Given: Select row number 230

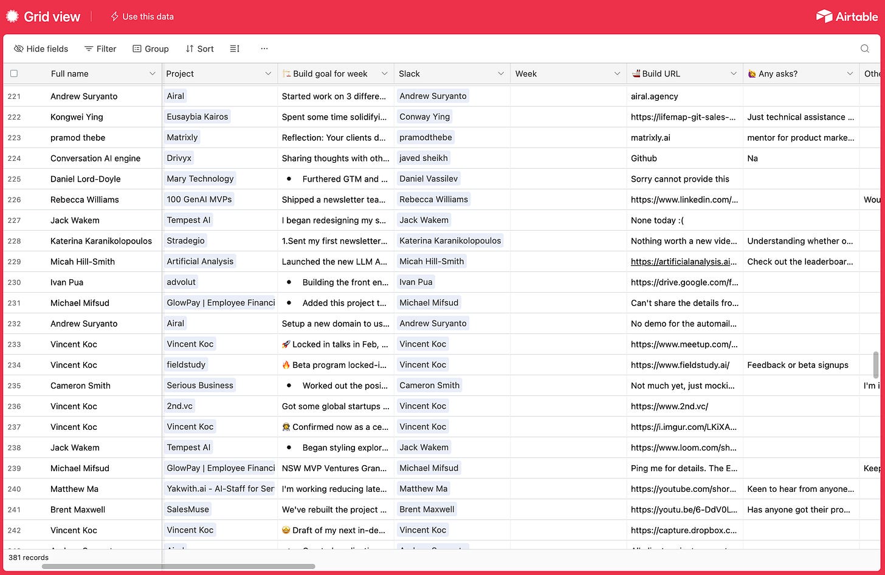Looking at the screenshot, I should point(14,282).
